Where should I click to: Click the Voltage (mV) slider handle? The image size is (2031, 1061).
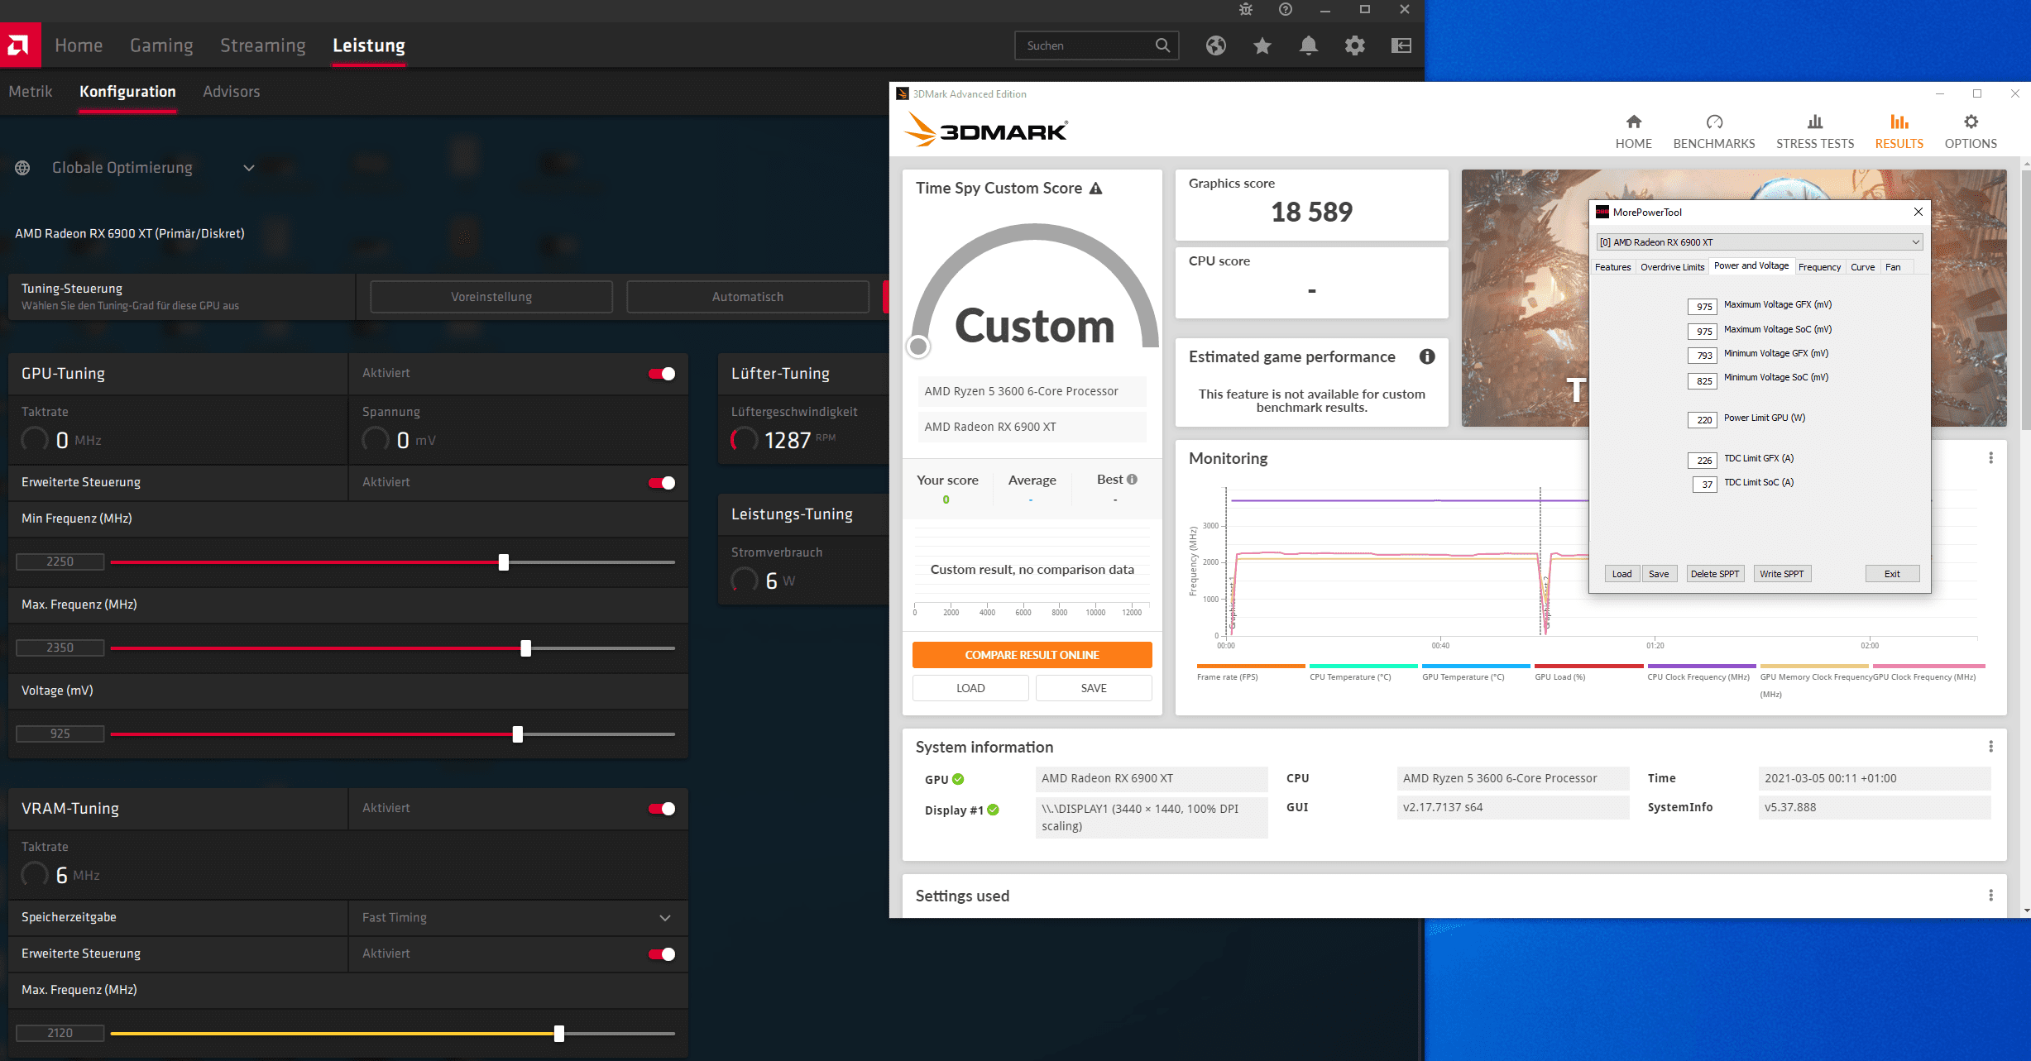(518, 734)
